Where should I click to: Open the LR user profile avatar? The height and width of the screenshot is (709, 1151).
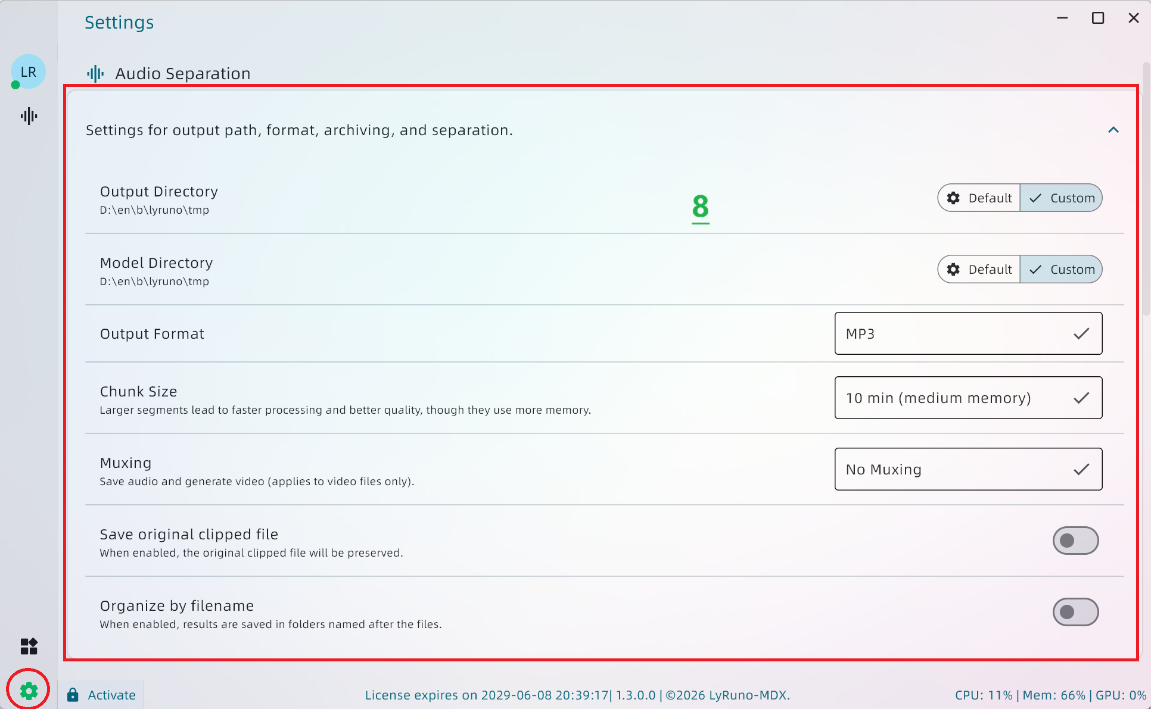click(27, 71)
